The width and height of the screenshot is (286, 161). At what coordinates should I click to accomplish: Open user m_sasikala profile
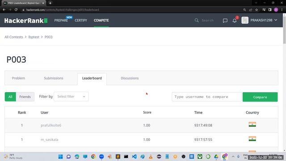50,140
